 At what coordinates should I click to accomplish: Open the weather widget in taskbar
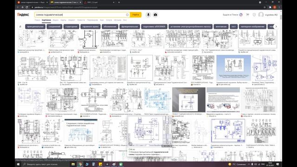237,164
